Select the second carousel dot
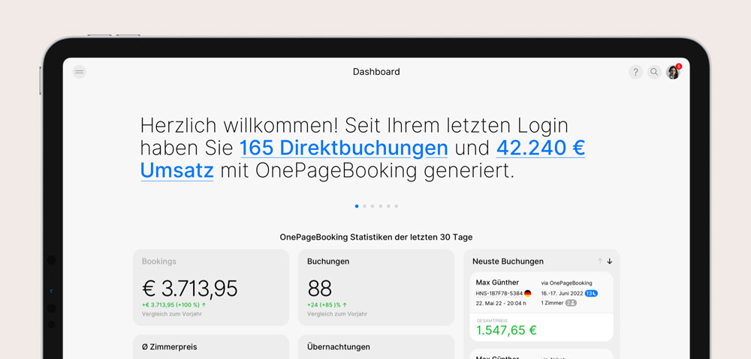 click(365, 206)
